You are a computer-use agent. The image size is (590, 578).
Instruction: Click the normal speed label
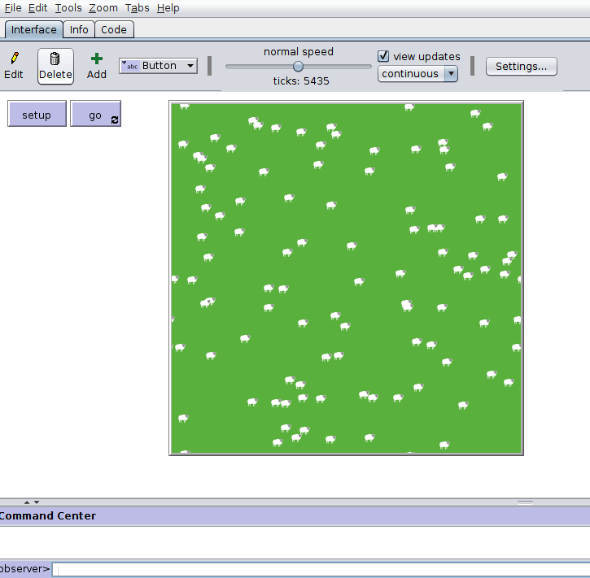[x=299, y=51]
